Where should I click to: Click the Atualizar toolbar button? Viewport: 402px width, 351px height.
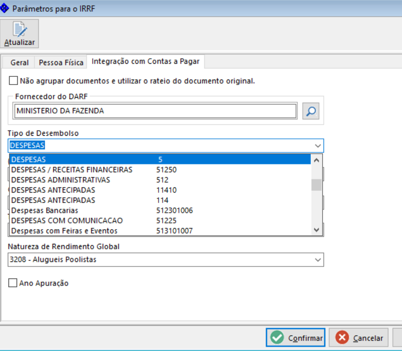point(19,33)
